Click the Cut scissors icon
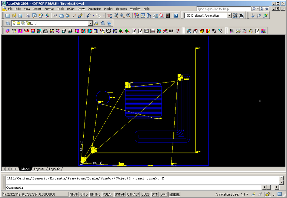Screen dimensions: 287x198 [x=55, y=16]
